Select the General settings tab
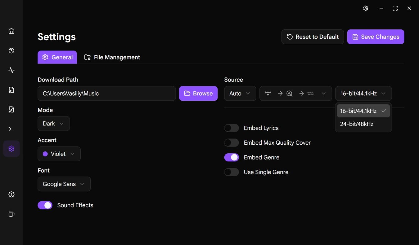This screenshot has width=419, height=245. pos(57,57)
